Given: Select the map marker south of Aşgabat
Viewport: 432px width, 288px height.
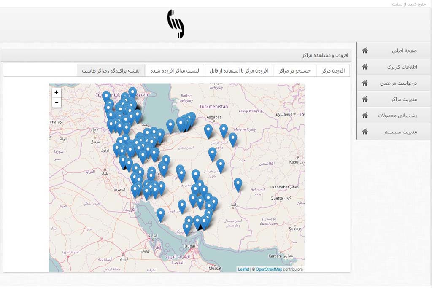Looking at the screenshot, I should coord(208,130).
